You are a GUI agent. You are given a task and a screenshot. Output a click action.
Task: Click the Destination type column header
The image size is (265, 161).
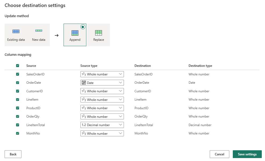coord(200,66)
